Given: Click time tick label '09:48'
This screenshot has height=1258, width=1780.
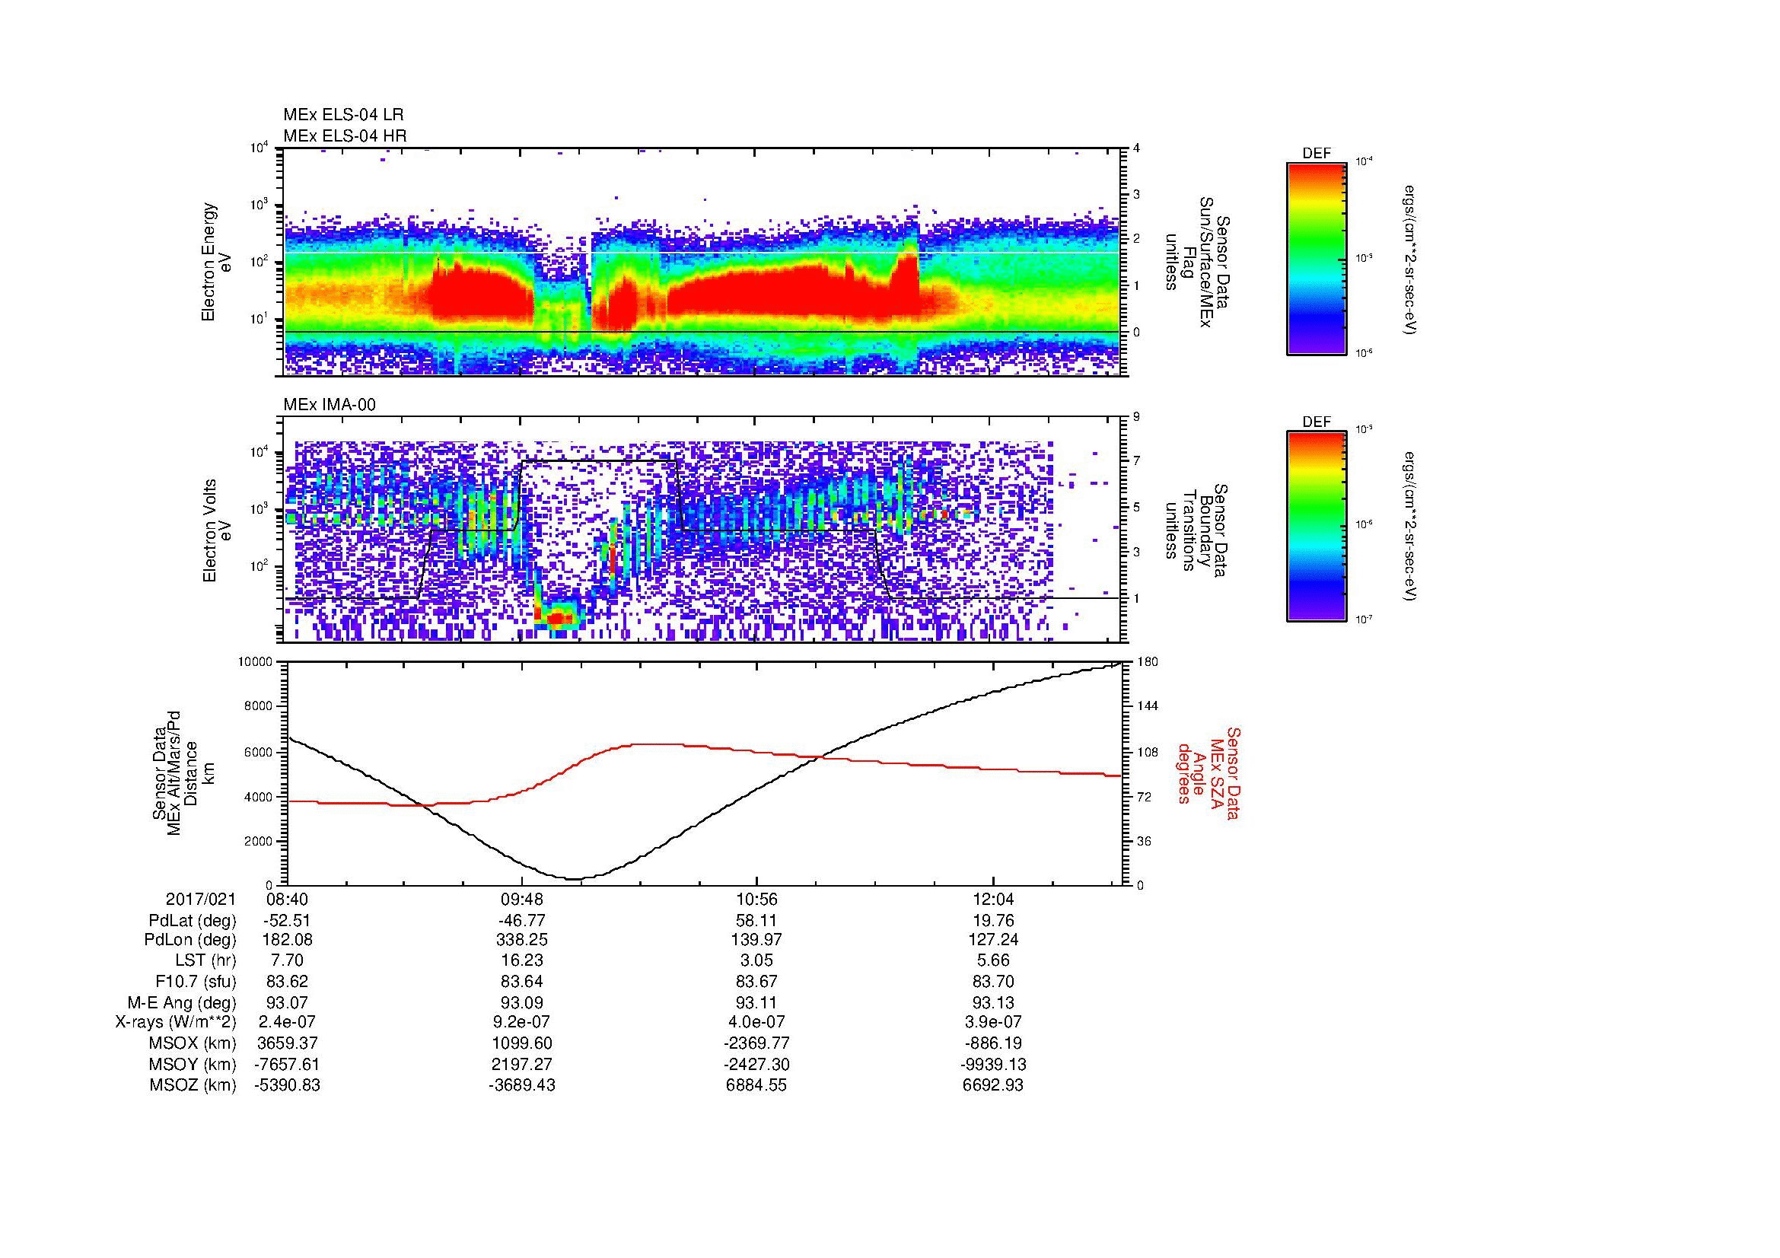Looking at the screenshot, I should pyautogui.click(x=522, y=900).
